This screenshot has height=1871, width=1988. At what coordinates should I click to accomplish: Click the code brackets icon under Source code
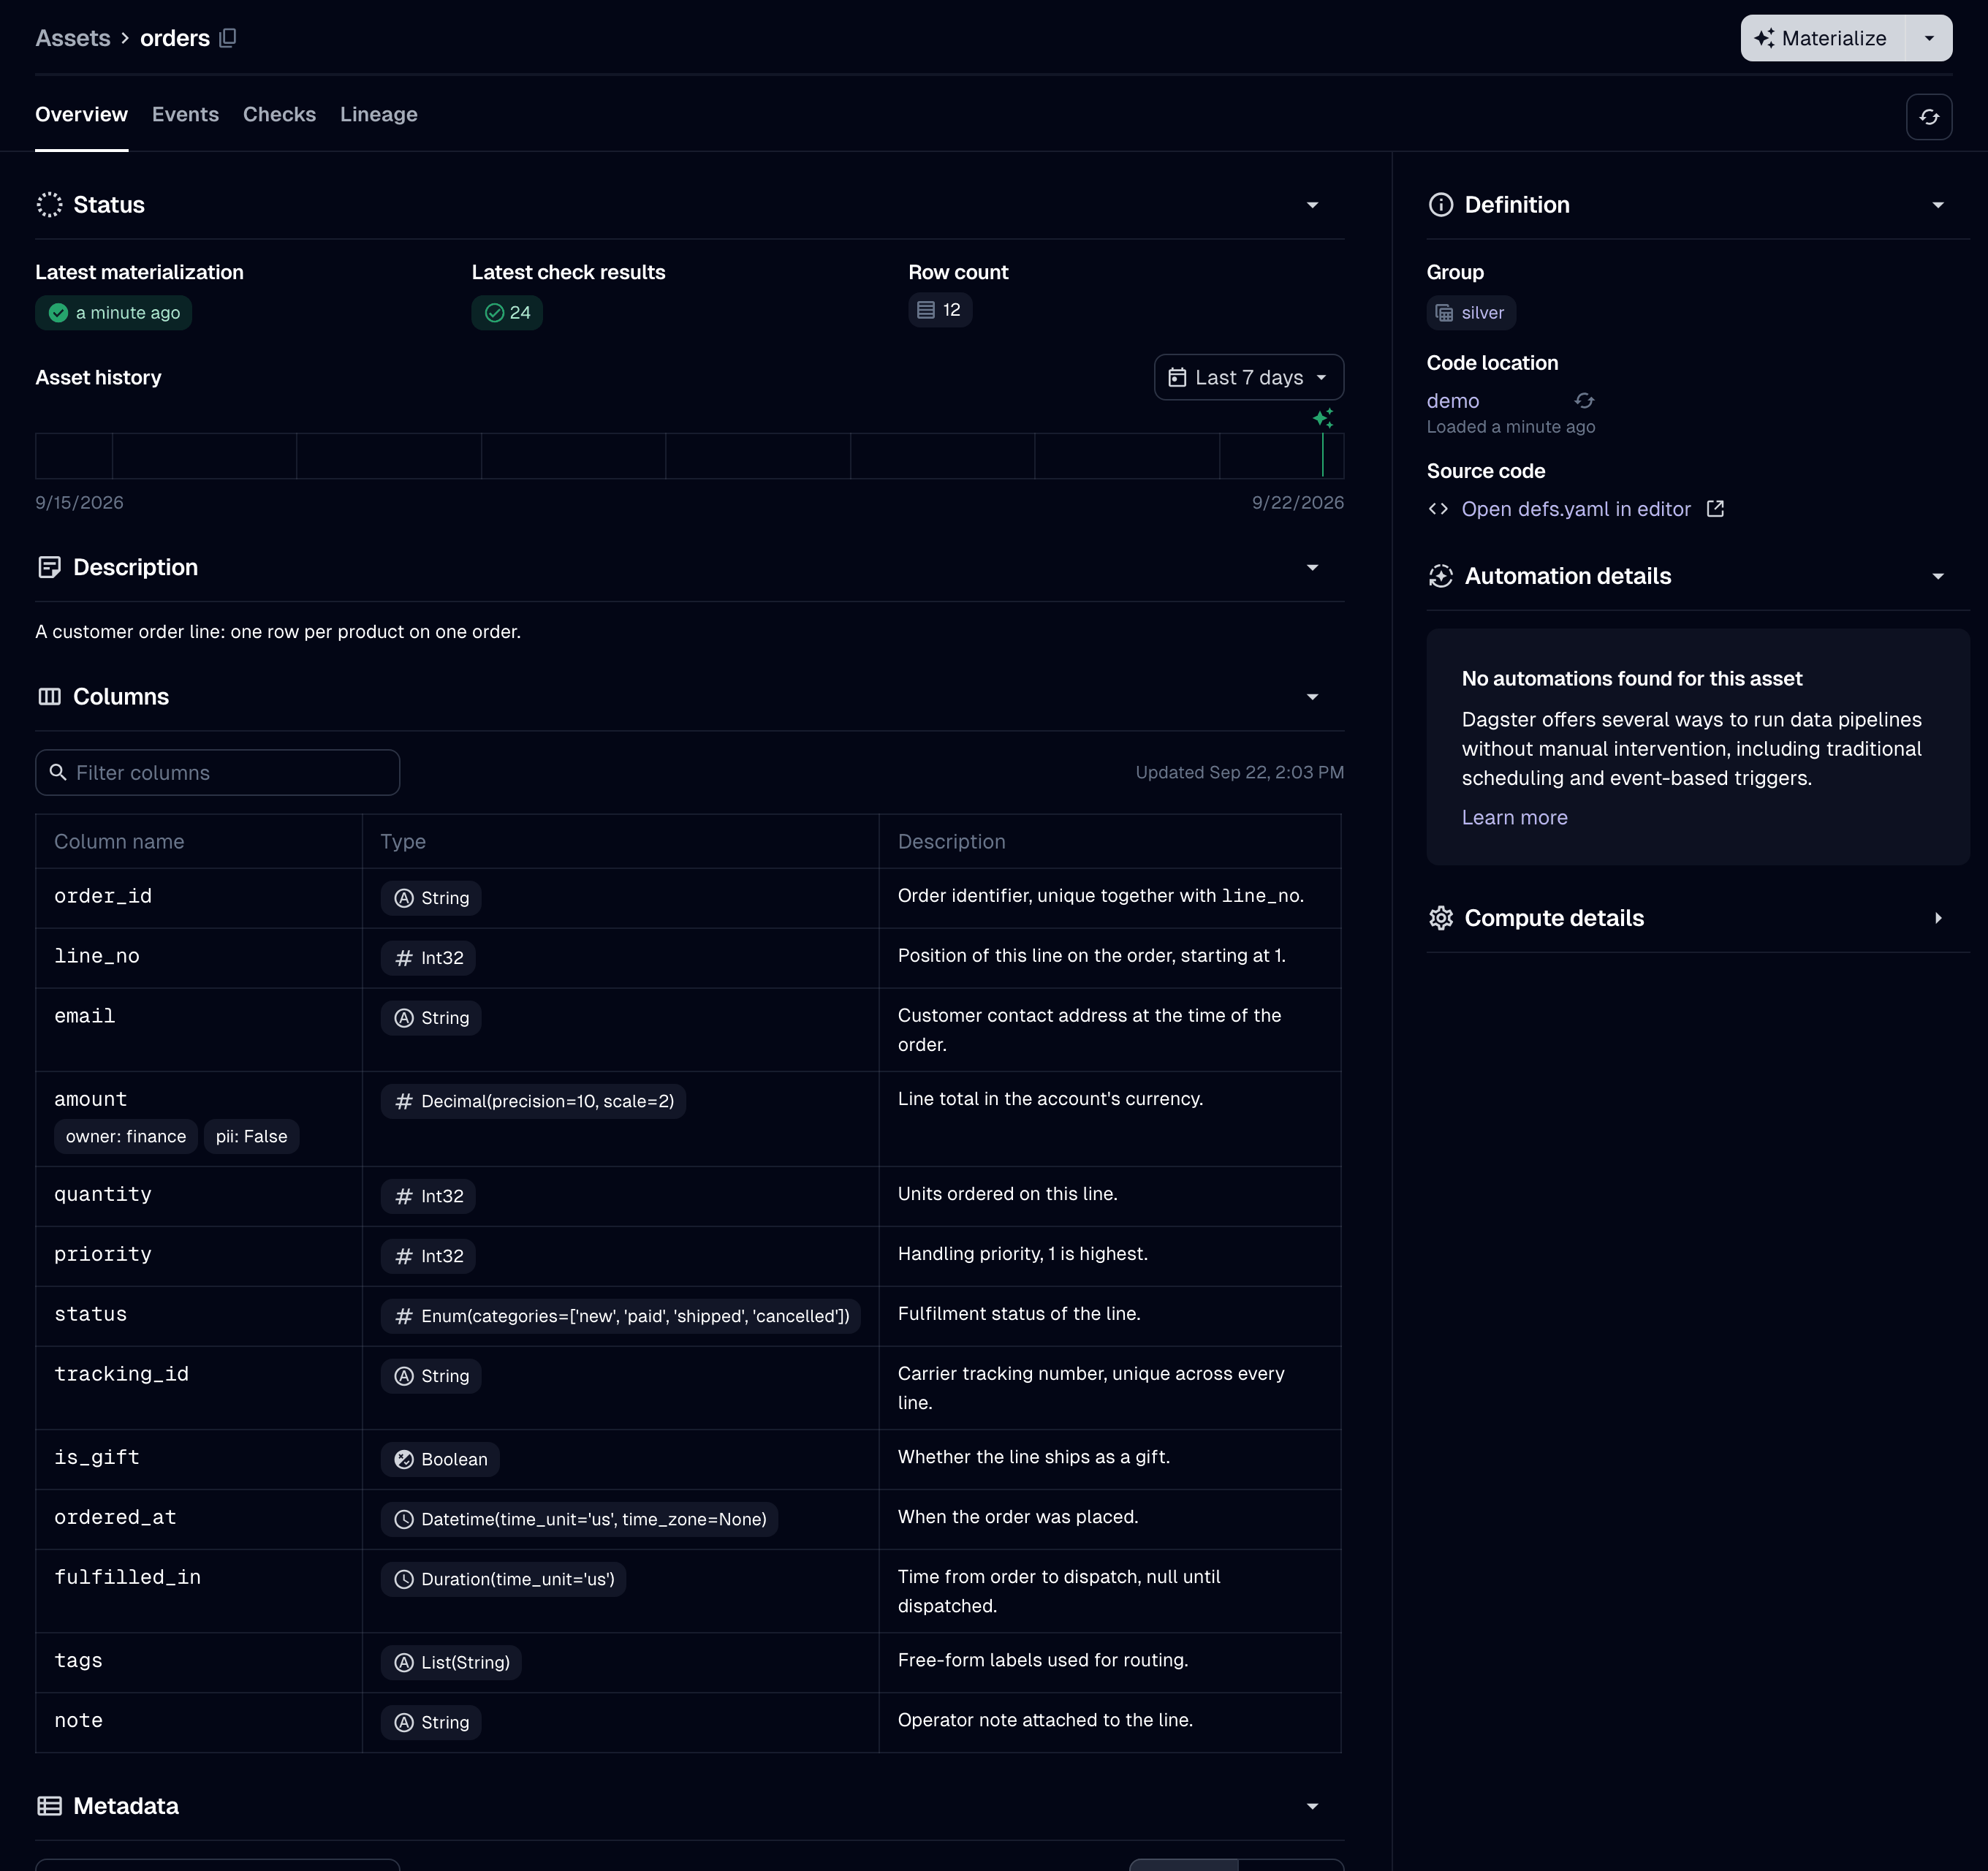point(1438,509)
